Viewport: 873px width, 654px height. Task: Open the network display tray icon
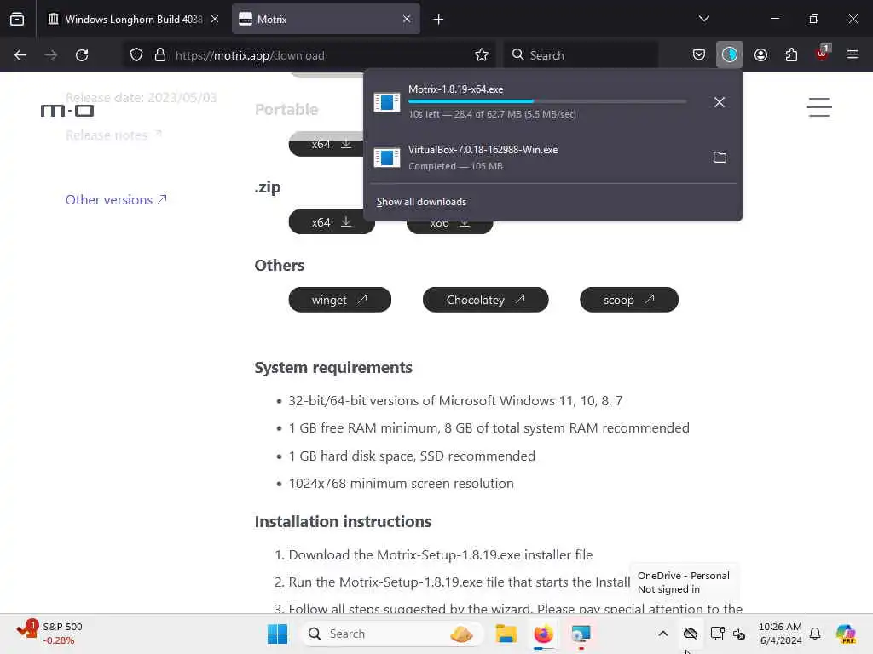point(717,634)
